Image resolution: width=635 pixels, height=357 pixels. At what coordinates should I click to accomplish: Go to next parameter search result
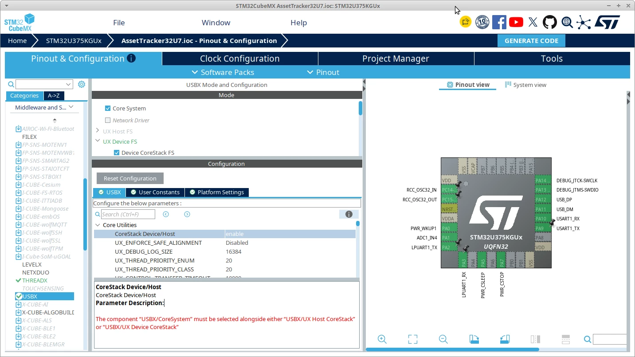187,214
